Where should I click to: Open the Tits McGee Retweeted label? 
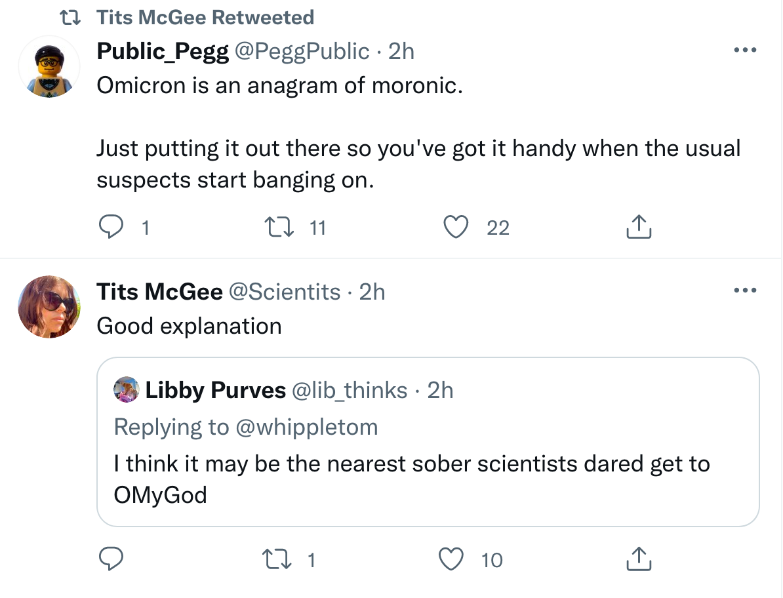point(205,17)
